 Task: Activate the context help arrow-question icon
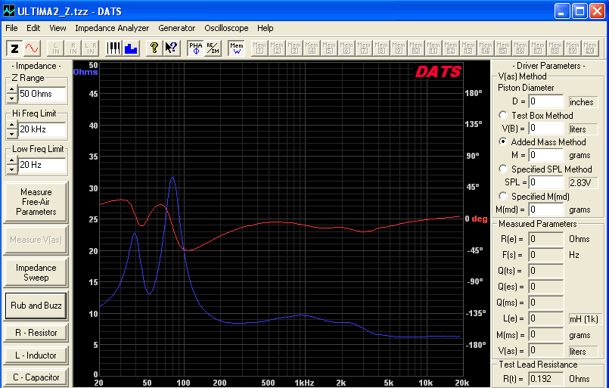click(171, 48)
